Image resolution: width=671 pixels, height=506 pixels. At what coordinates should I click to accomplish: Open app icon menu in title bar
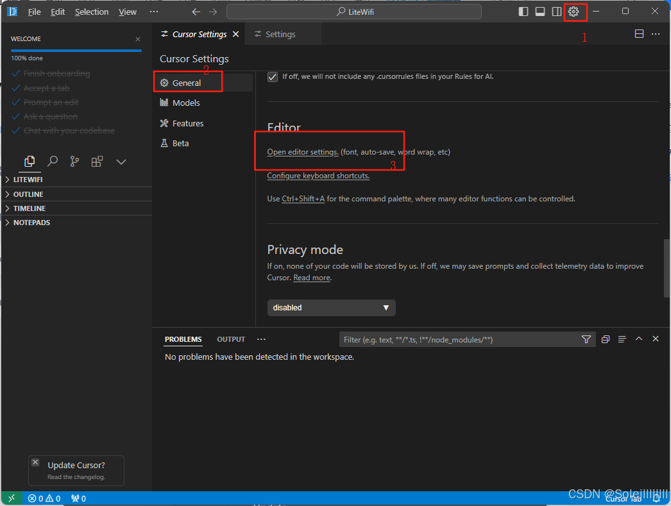point(12,12)
